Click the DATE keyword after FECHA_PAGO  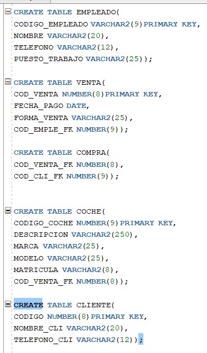click(76, 106)
